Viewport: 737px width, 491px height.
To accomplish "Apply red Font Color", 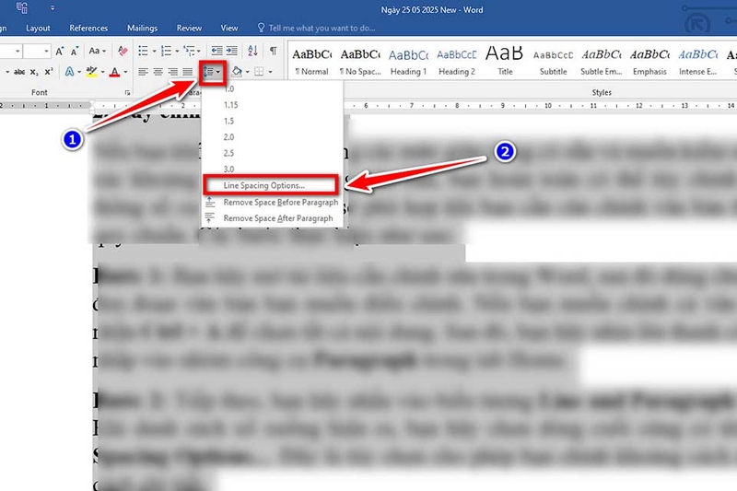I will (x=114, y=72).
